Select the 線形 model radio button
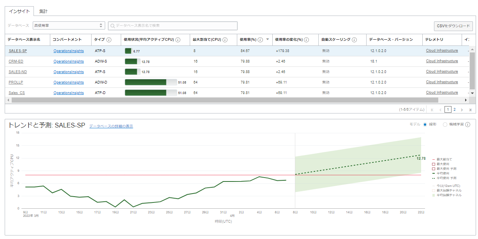Screen dimensions: 478x239 pos(425,124)
